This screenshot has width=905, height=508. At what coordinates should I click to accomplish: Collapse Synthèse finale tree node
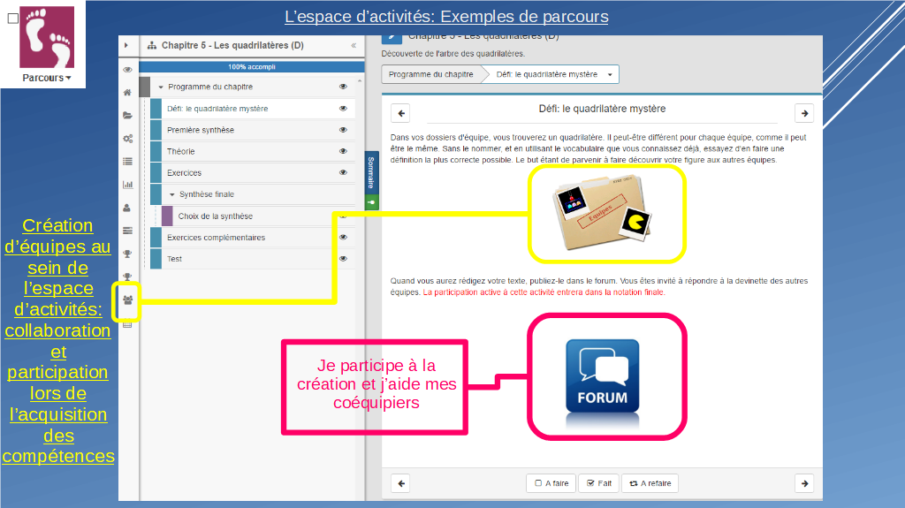[172, 194]
